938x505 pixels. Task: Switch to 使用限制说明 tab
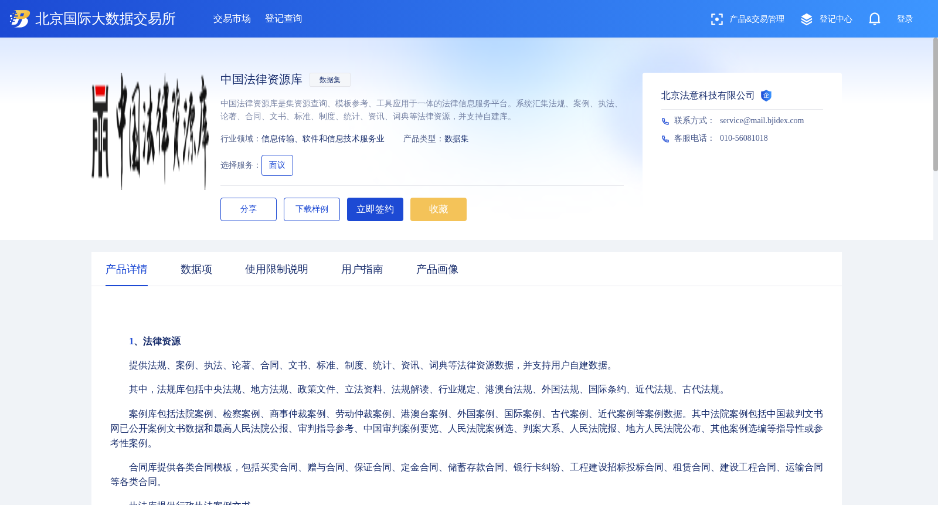tap(277, 269)
